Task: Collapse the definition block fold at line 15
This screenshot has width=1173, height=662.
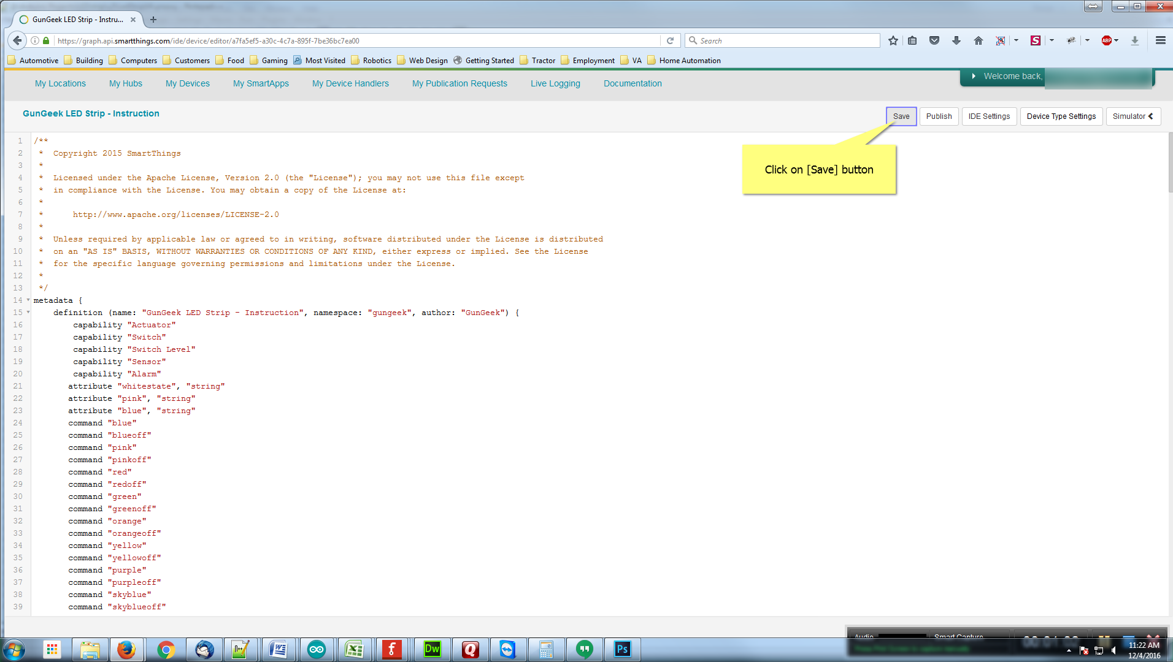Action: (x=28, y=313)
